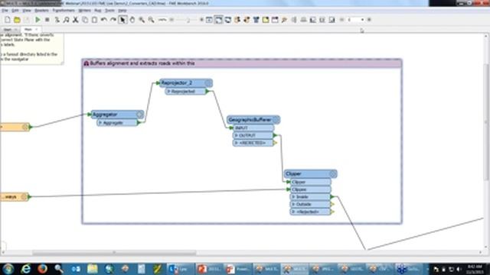Image resolution: width=490 pixels, height=275 pixels.
Task: Open the Readers menu
Action: (x=41, y=11)
